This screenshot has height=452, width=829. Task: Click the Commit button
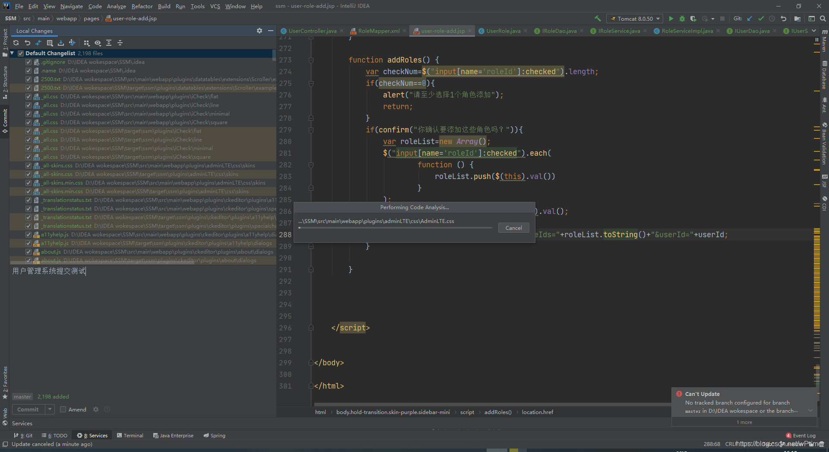28,409
